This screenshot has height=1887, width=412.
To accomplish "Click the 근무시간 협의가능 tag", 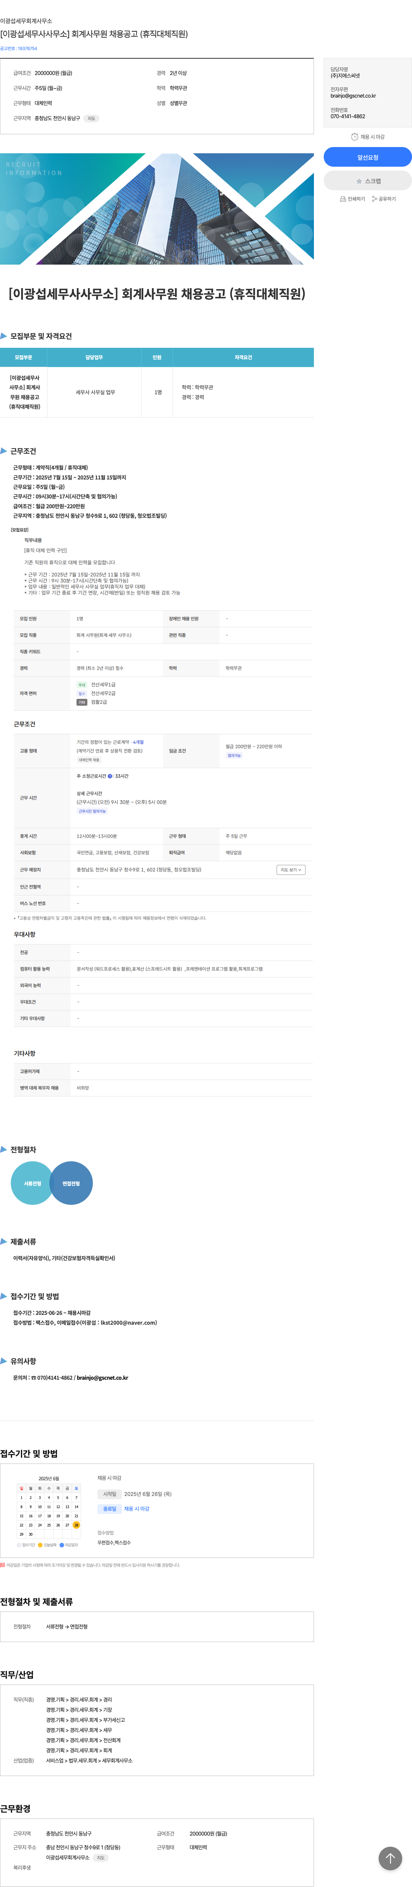I will tap(92, 811).
